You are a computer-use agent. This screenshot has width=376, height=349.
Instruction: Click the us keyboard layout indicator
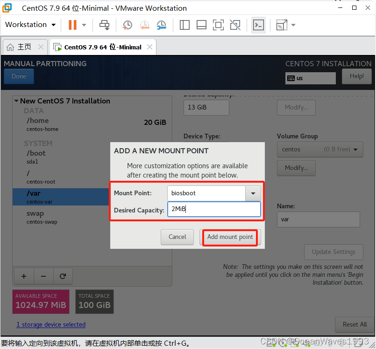[310, 78]
